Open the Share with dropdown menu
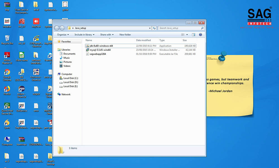This screenshot has height=168, width=279. tap(107, 35)
